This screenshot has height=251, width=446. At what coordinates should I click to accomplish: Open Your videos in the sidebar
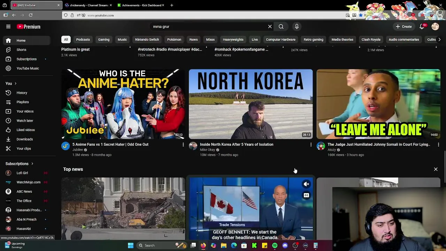pyautogui.click(x=26, y=111)
